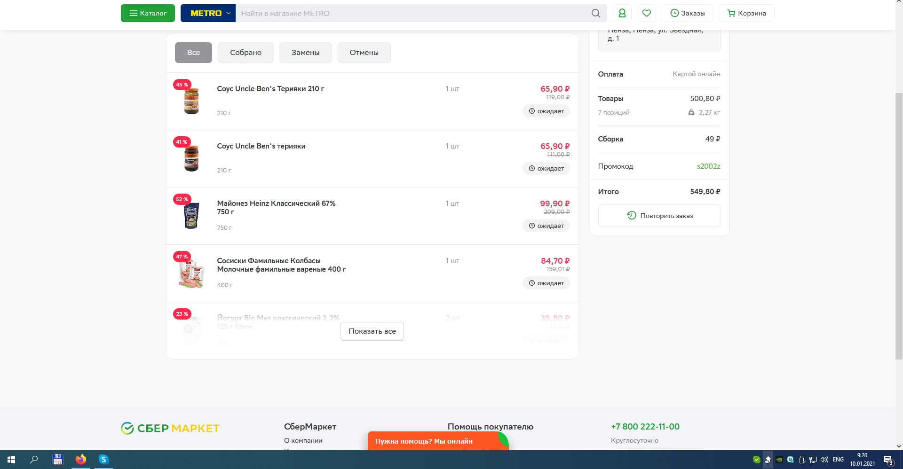Open Skype from the taskbar

tap(103, 460)
